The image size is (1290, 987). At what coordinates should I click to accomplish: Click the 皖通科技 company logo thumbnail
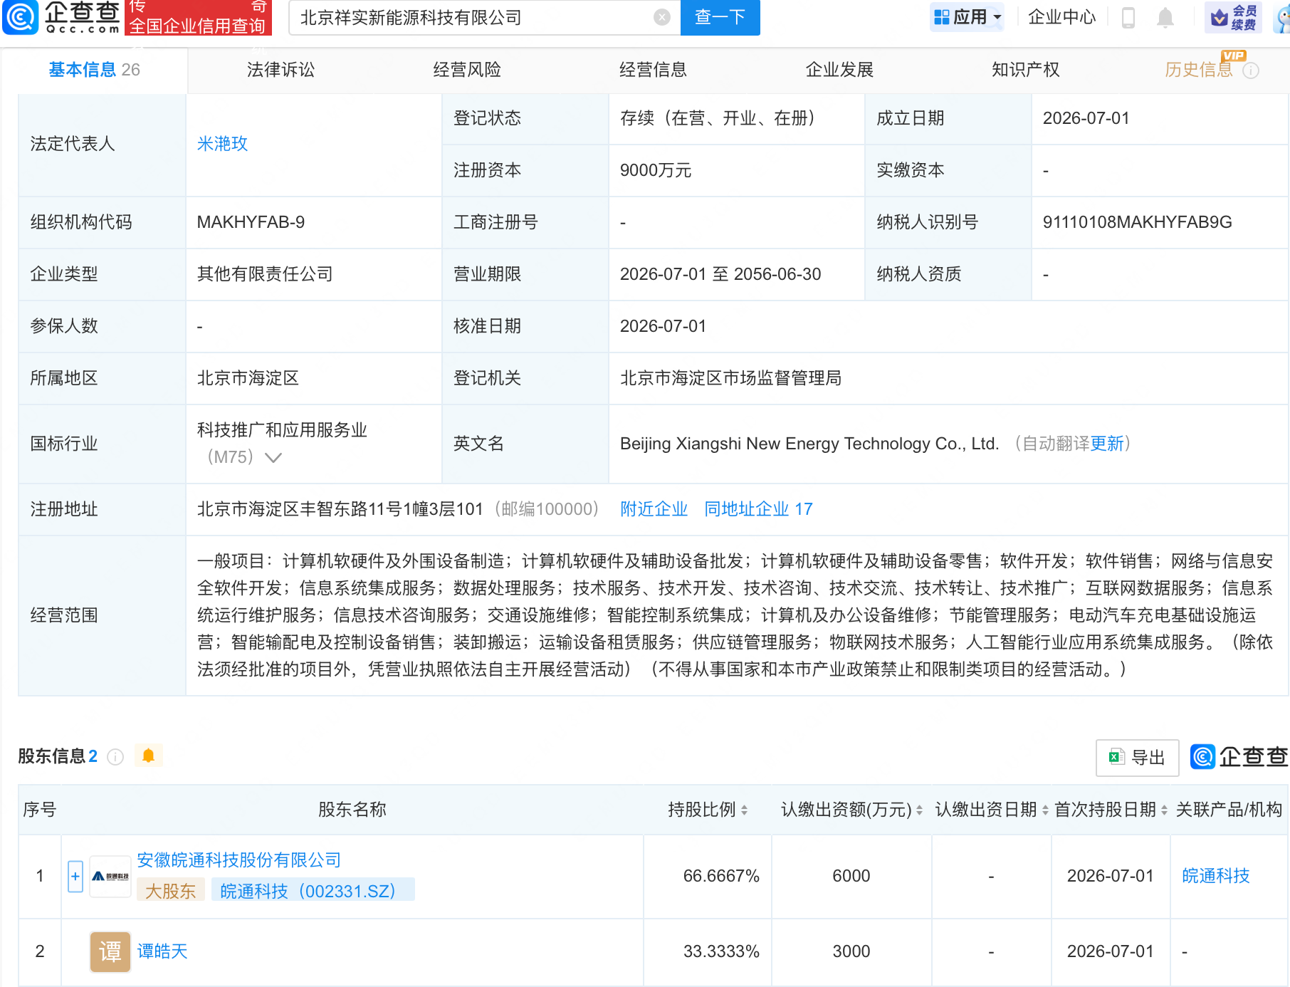[x=110, y=876]
